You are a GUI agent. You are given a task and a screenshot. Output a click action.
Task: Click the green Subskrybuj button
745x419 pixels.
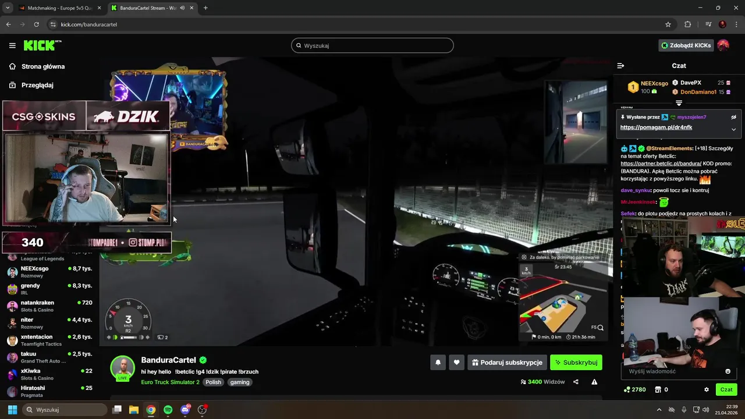(576, 363)
